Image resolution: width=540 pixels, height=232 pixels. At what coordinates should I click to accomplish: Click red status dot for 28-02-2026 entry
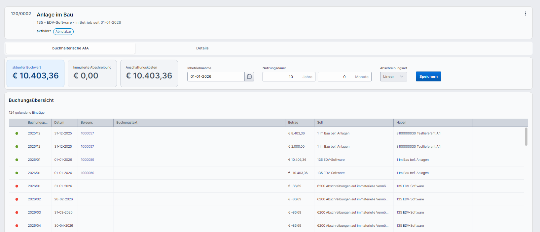click(x=17, y=199)
